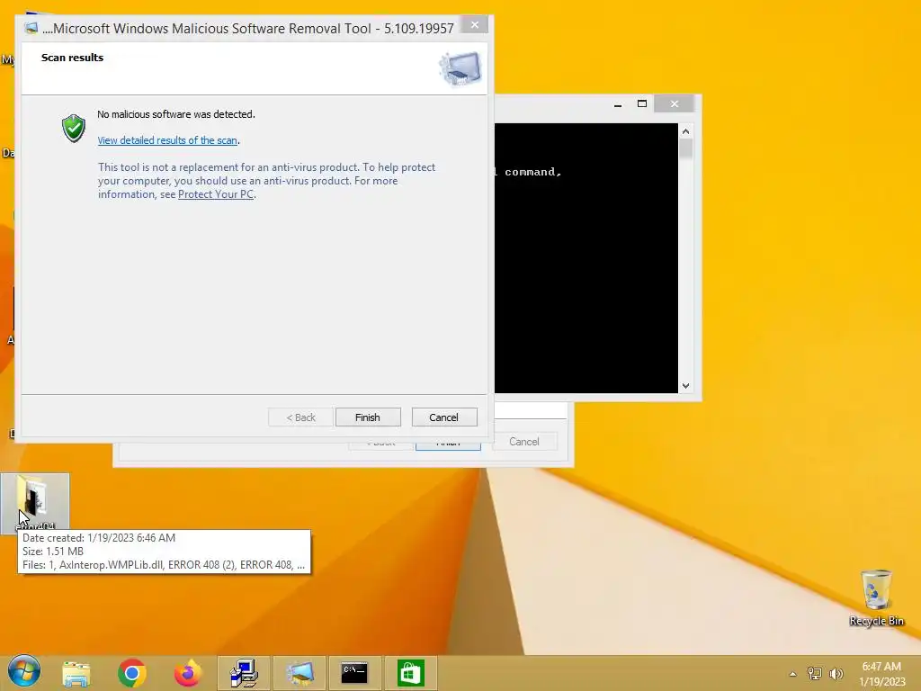Maximize the command prompt window
Screen dimensions: 921x691
tap(642, 104)
